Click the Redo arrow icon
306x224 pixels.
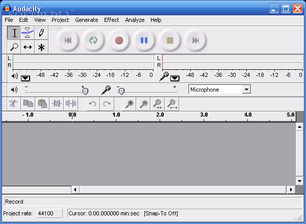[107, 103]
